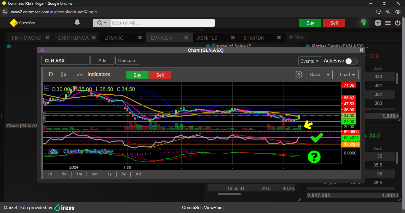The width and height of the screenshot is (405, 213).
Task: Expand the Events dropdown
Action: point(310,61)
